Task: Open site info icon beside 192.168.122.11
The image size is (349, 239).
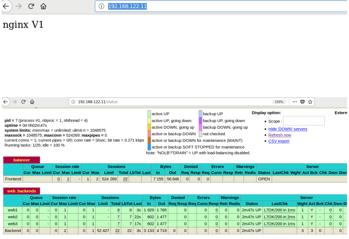Action: coord(101,6)
